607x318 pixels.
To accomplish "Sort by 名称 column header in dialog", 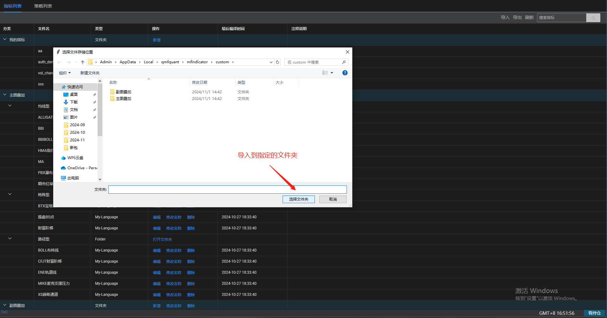I will click(113, 83).
